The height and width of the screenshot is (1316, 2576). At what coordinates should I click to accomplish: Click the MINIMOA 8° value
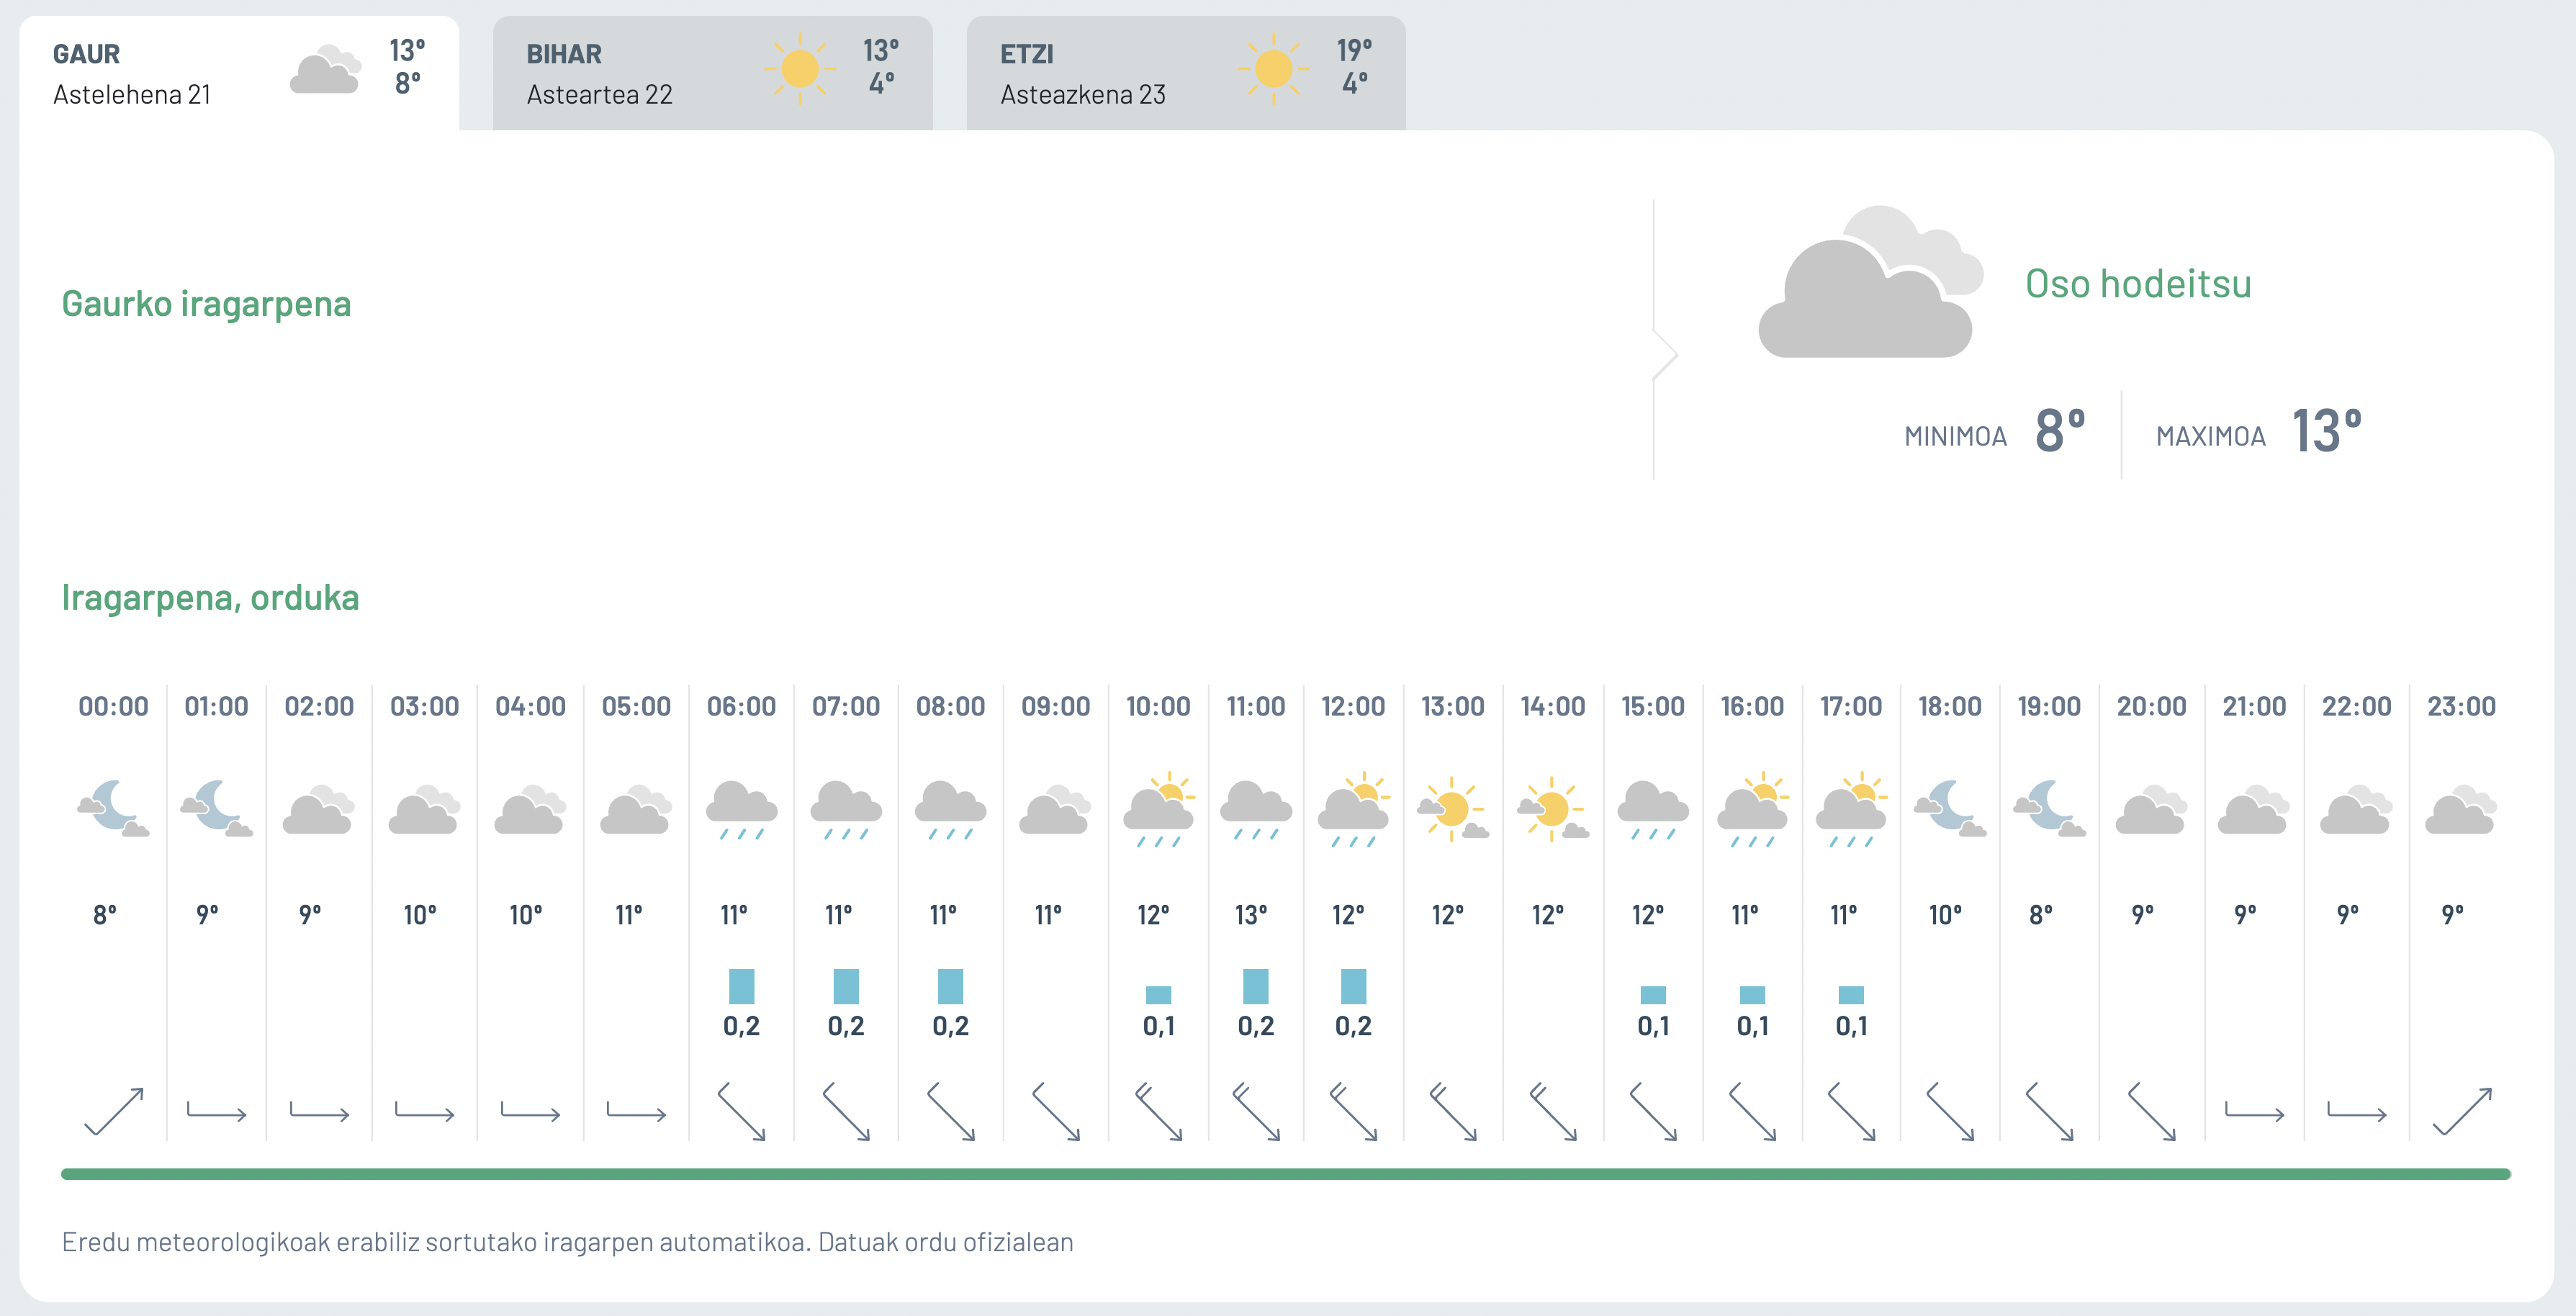[x=2060, y=431]
